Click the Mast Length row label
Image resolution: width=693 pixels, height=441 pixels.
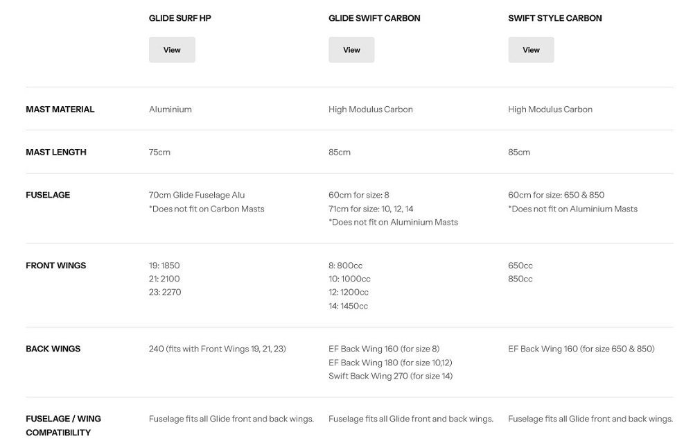click(x=56, y=152)
